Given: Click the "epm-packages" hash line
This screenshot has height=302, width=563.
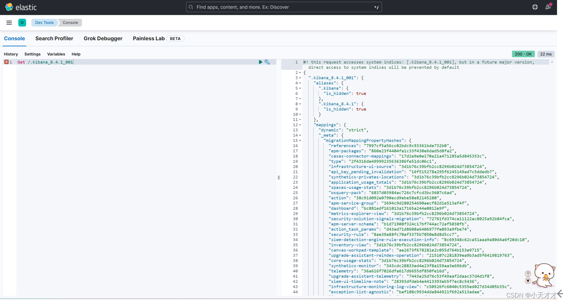Looking at the screenshot, I should pos(393,151).
